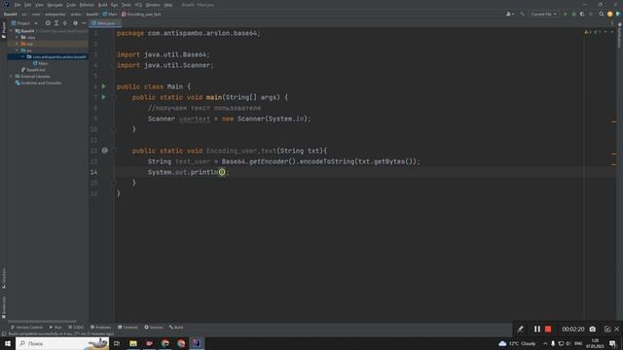The height and width of the screenshot is (350, 623).
Task: Click the Search Everywhere magnifier icon
Action: 602,14
